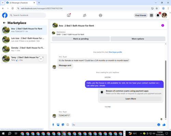
Task: Go back in Chrome
Action: [x=3, y=8]
